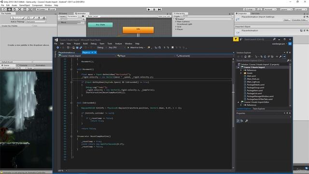Select Directional Light in Hierarchy
This screenshot has height=174, width=309.
tap(184, 24)
